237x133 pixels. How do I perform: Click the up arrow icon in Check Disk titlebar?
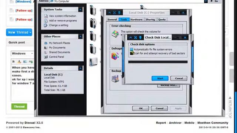(131, 38)
